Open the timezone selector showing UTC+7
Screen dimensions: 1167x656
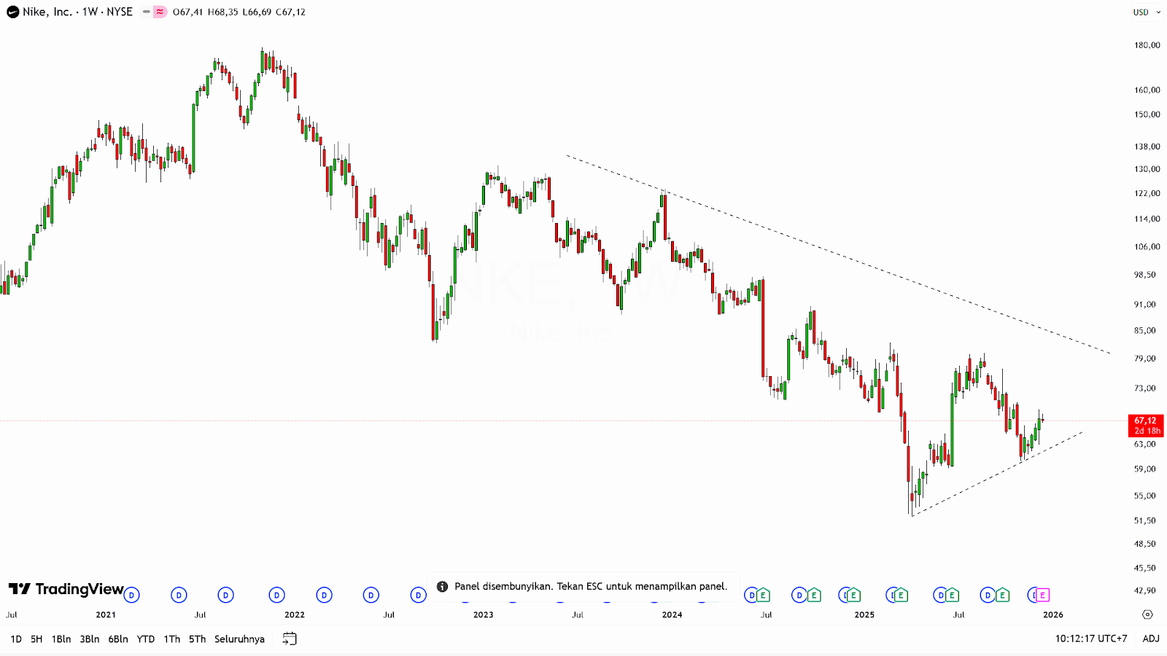(1090, 639)
